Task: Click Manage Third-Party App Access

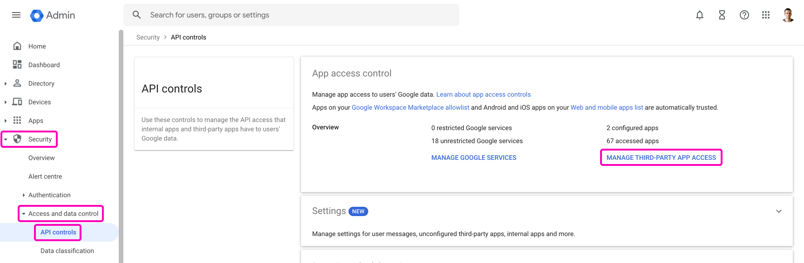Action: tap(661, 158)
